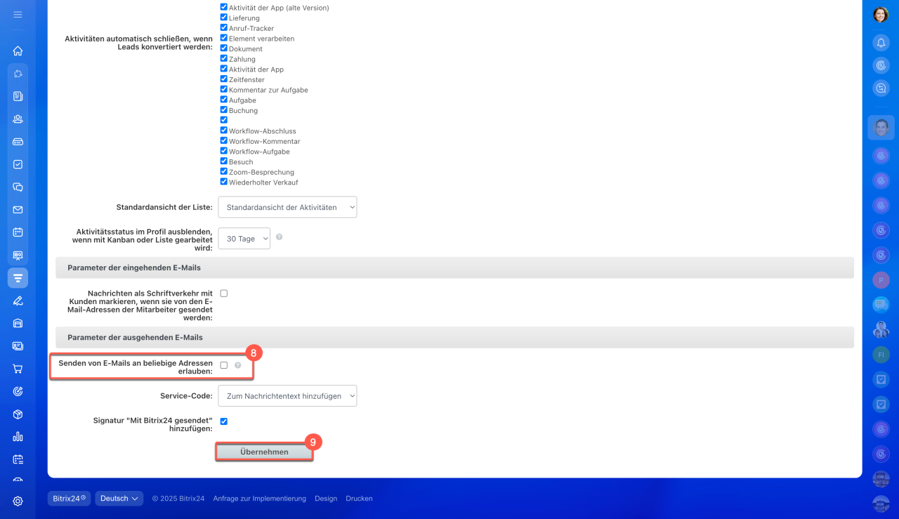Uncheck the Anruf-Tracker checkbox

(223, 28)
